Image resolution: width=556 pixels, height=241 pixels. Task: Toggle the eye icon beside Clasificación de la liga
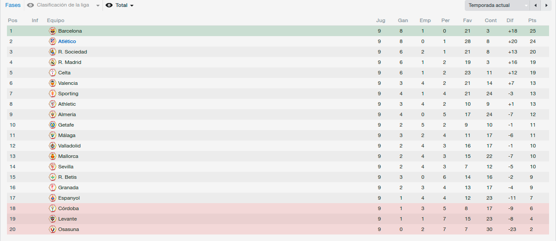pos(30,5)
